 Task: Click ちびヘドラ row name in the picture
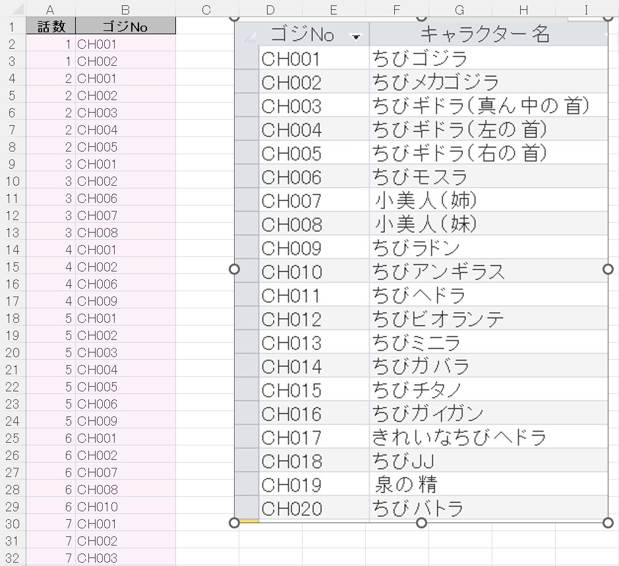[419, 295]
